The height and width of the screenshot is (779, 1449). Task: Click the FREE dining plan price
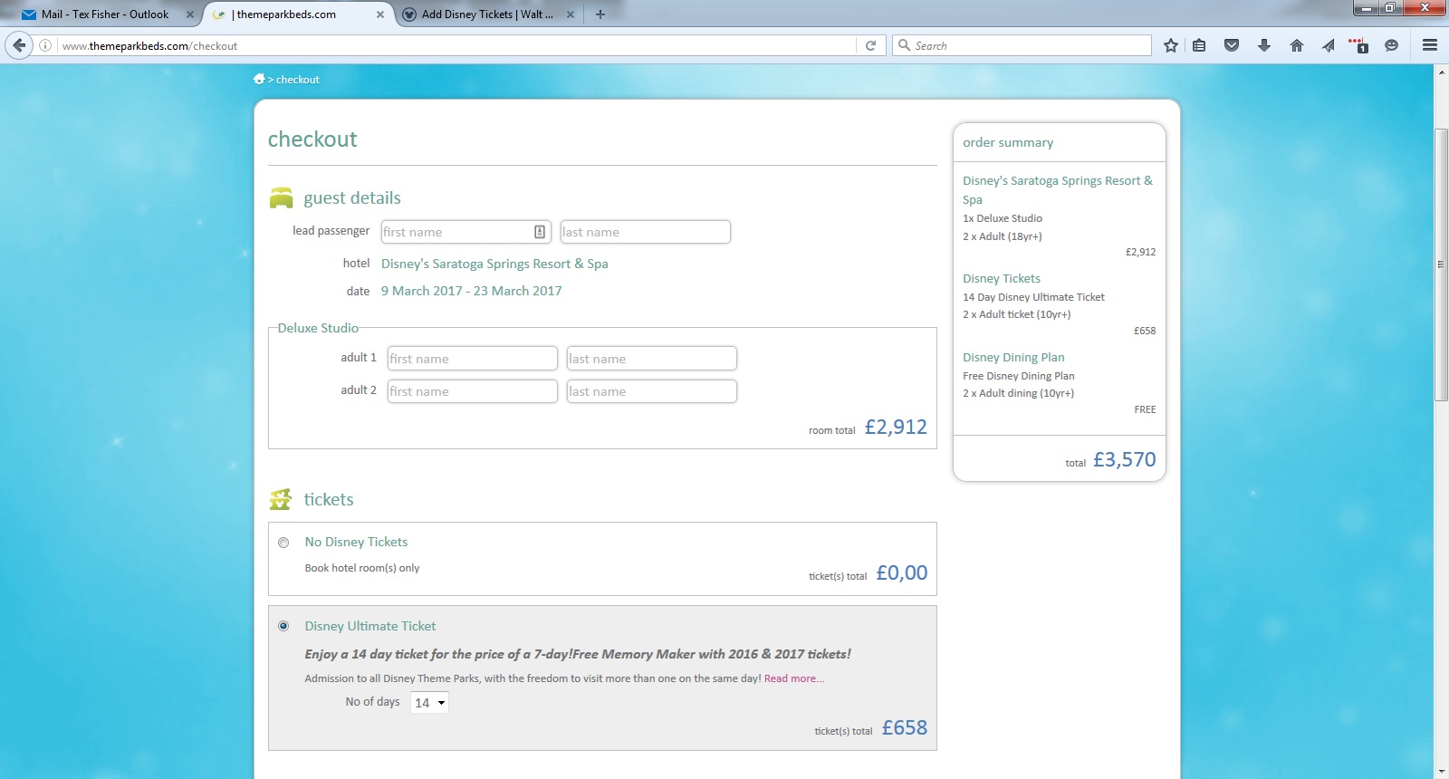click(x=1145, y=409)
